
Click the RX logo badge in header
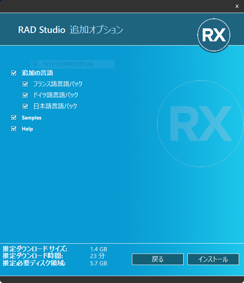click(x=214, y=35)
